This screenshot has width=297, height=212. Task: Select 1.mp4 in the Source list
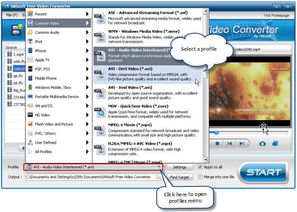18,54
